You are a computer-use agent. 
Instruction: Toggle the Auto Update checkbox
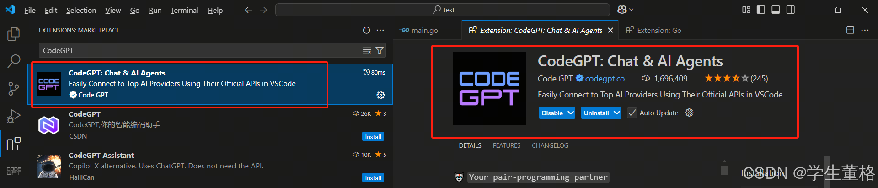click(632, 113)
